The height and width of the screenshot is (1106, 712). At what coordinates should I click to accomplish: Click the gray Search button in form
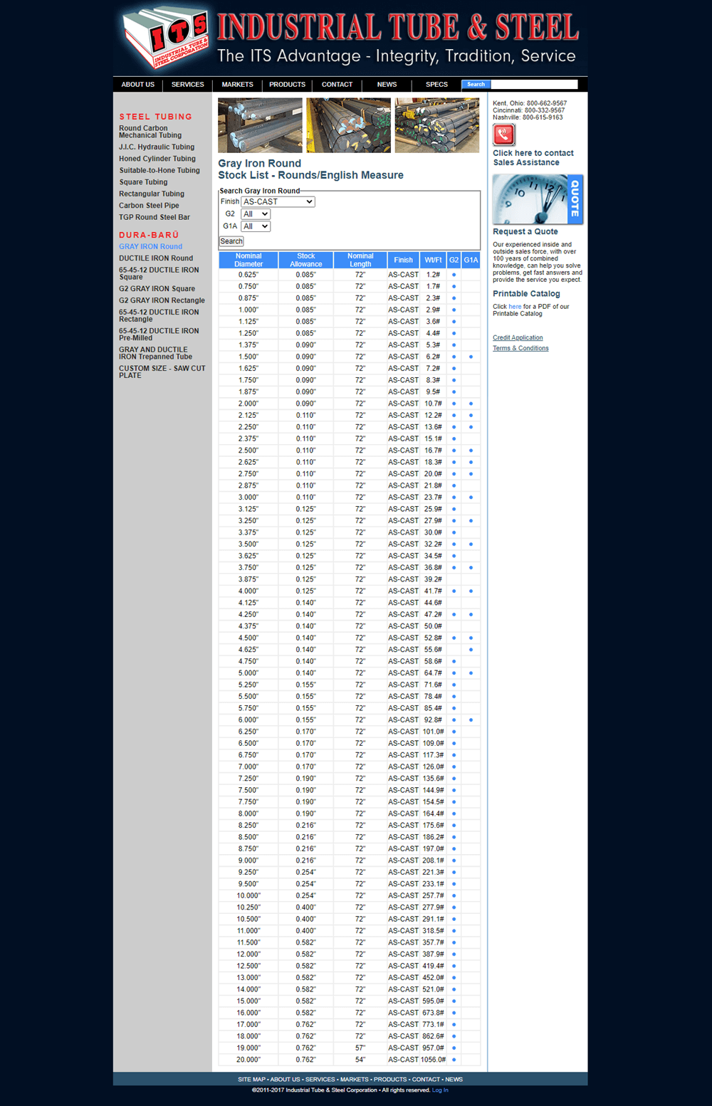coord(231,241)
